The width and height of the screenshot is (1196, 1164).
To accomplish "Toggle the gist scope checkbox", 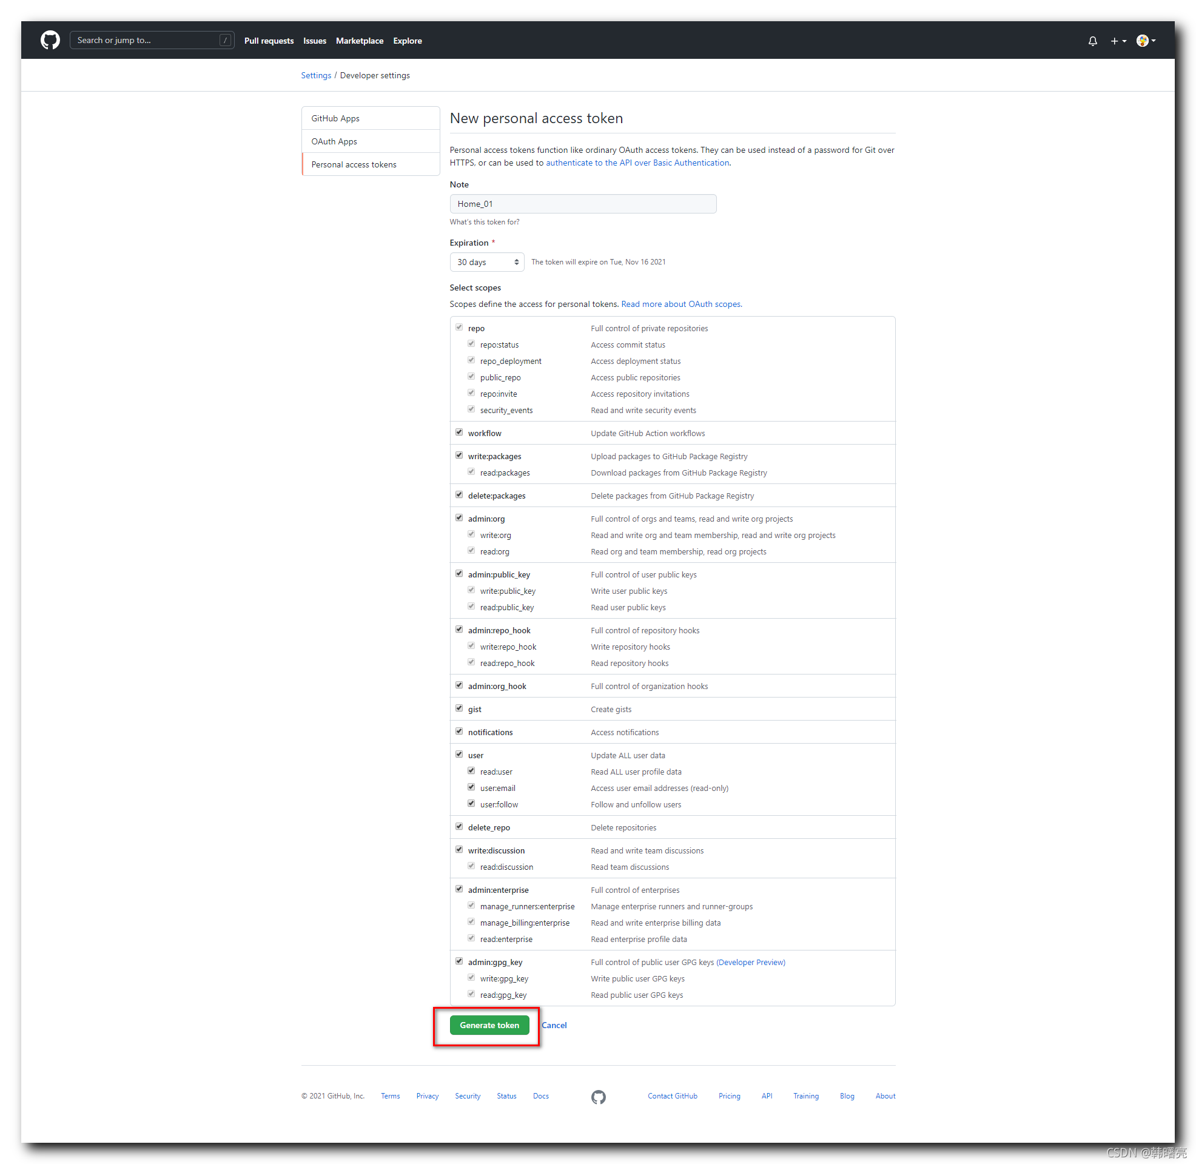I will [x=459, y=708].
